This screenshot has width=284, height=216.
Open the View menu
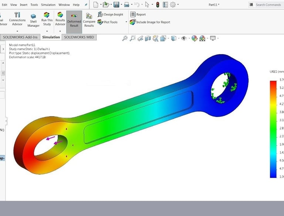point(14,5)
